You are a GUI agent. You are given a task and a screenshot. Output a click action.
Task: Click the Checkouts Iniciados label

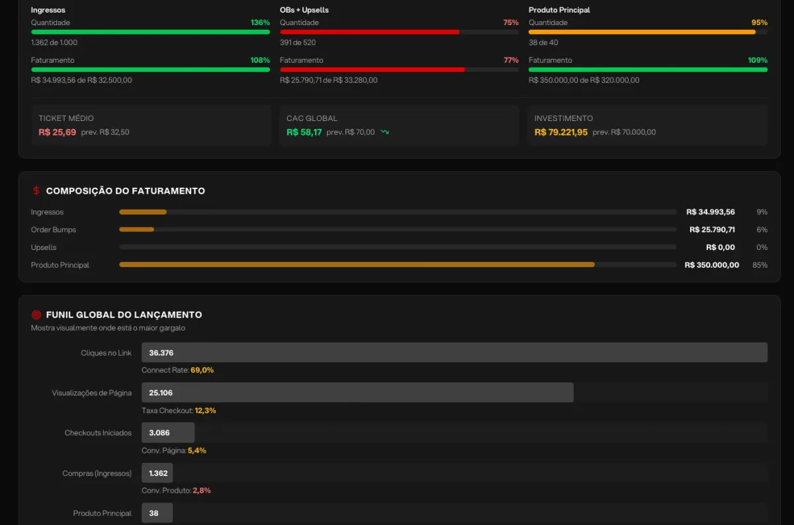point(98,433)
